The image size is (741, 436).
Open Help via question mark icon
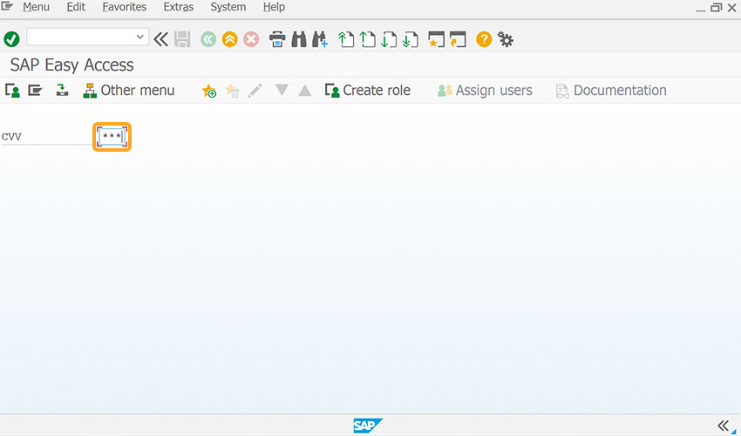484,39
